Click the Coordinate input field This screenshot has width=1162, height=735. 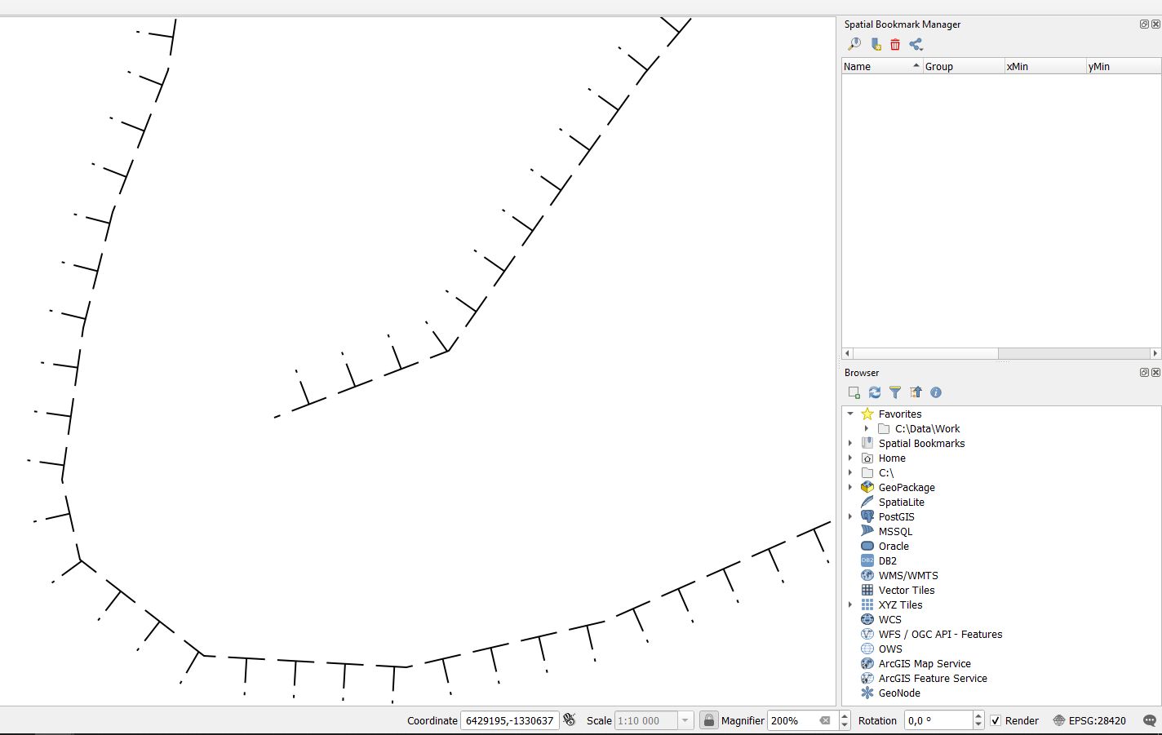pyautogui.click(x=509, y=720)
